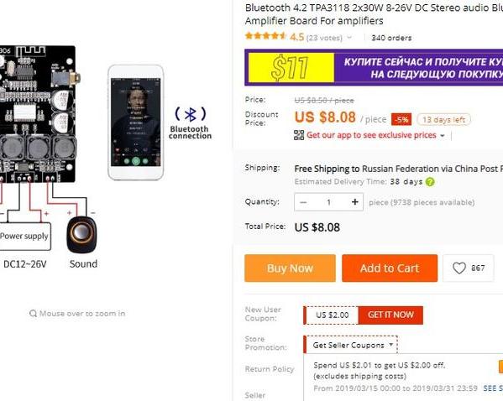Click the magnifier zoom icon under the image
The width and height of the screenshot is (503, 401).
click(x=33, y=313)
